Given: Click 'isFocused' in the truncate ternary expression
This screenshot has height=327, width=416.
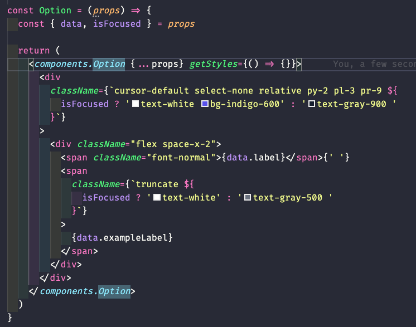Looking at the screenshot, I should click(x=106, y=197).
